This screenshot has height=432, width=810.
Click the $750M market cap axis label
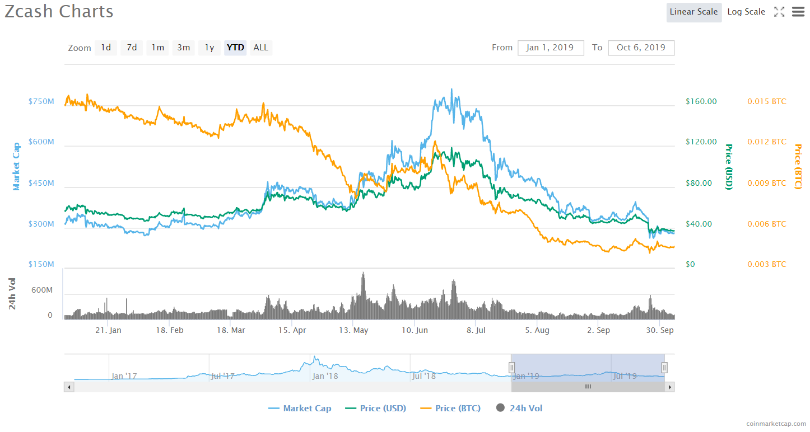click(x=41, y=101)
